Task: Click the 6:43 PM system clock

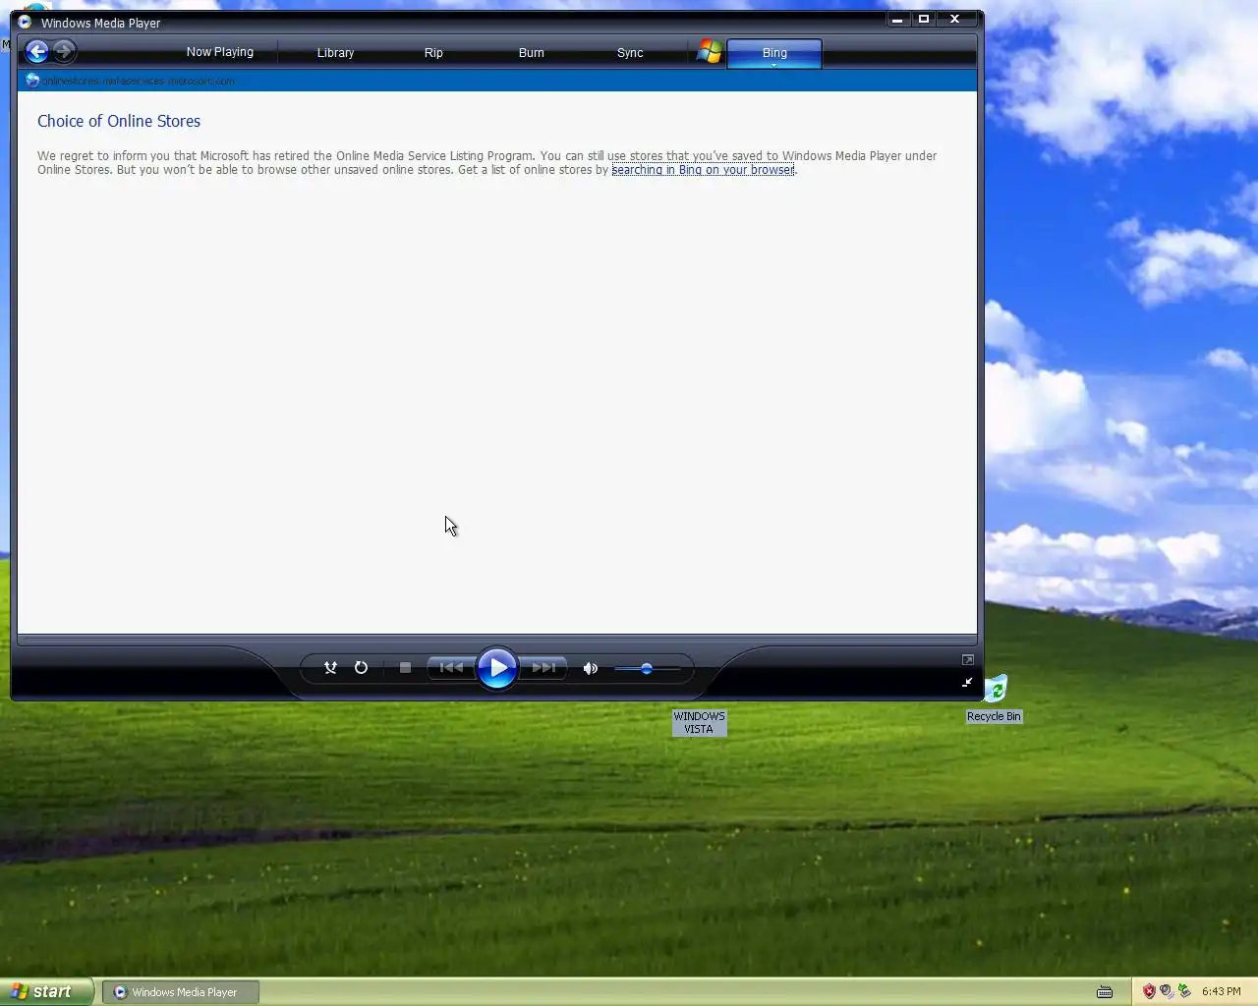Action: coord(1222,991)
